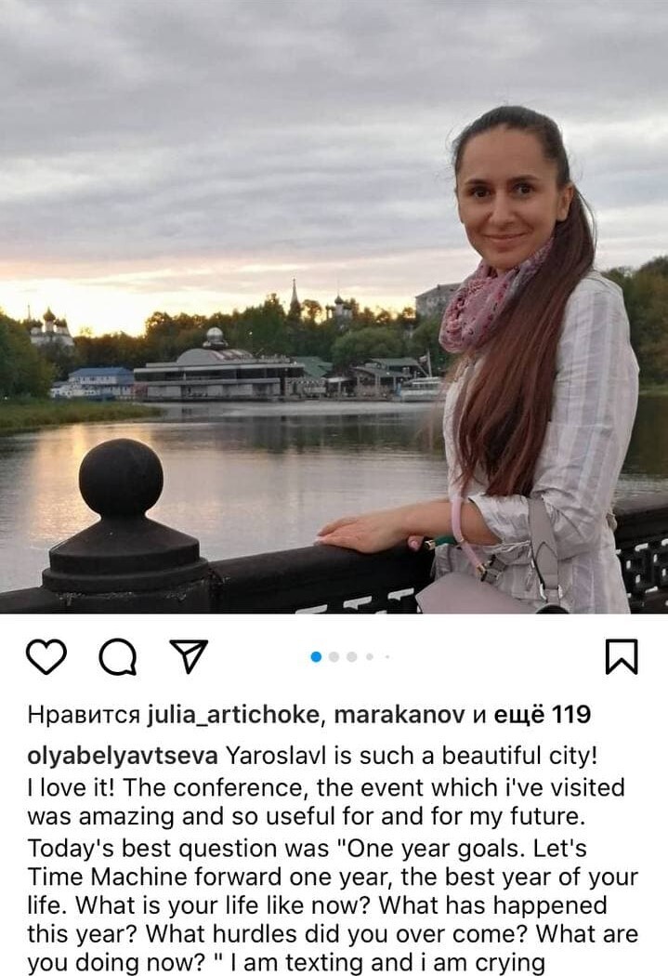Open comments via speech bubble icon
Image resolution: width=668 pixels, height=976 pixels.
coord(118,656)
